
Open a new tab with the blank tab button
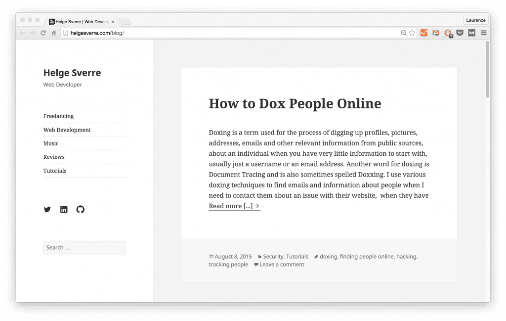125,22
